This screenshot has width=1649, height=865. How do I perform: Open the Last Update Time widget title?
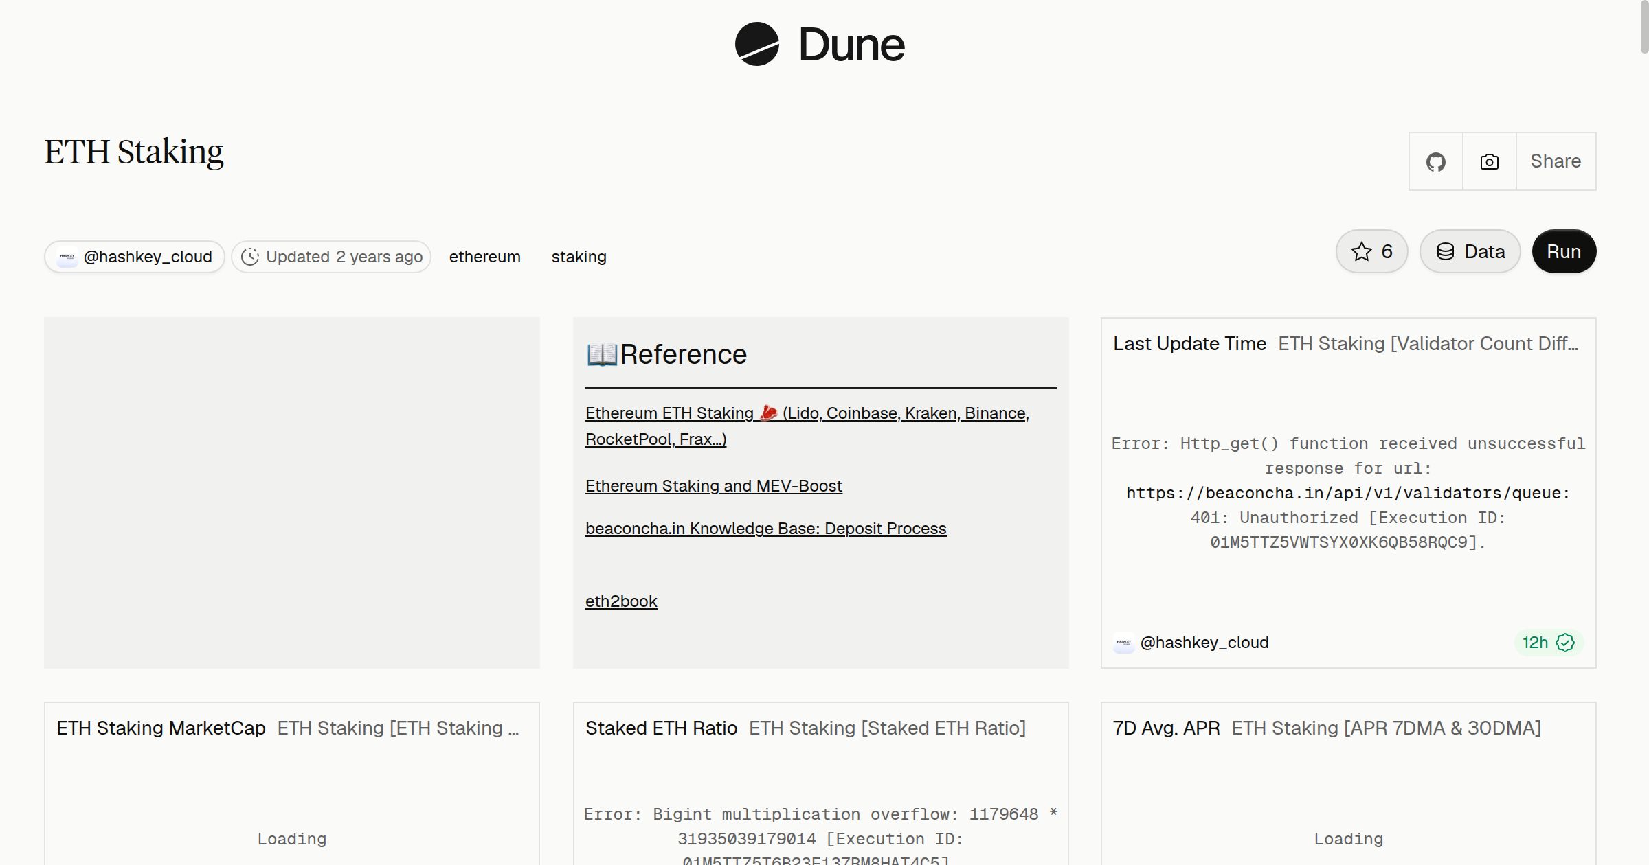(x=1190, y=344)
